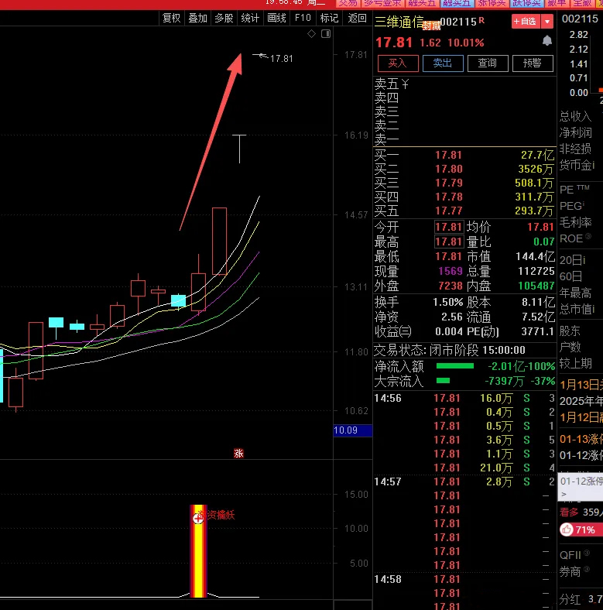Open the 自选 dropdown arrow
This screenshot has height=610, width=603.
pos(547,22)
